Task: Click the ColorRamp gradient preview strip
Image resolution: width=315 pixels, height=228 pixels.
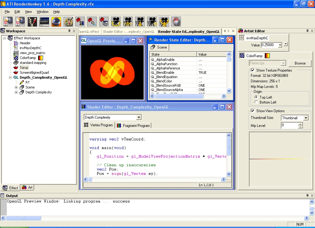Action: click(x=280, y=159)
